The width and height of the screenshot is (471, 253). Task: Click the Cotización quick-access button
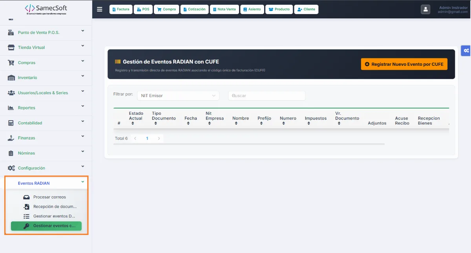click(194, 9)
